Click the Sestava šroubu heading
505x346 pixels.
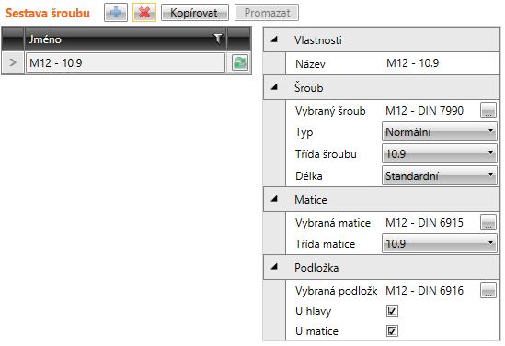pos(48,13)
